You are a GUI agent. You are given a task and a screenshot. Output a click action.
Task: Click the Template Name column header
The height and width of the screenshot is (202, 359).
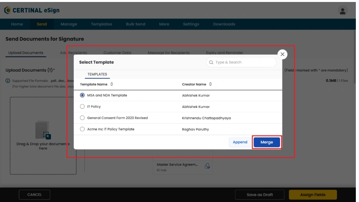(93, 84)
